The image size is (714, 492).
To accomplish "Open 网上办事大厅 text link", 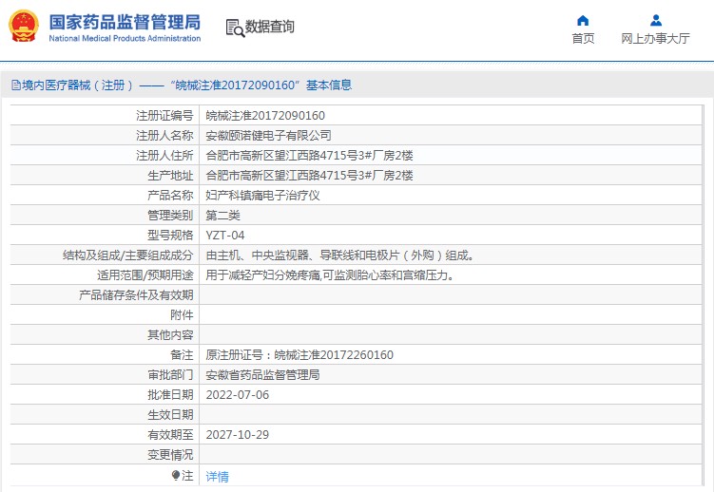I will tap(655, 38).
